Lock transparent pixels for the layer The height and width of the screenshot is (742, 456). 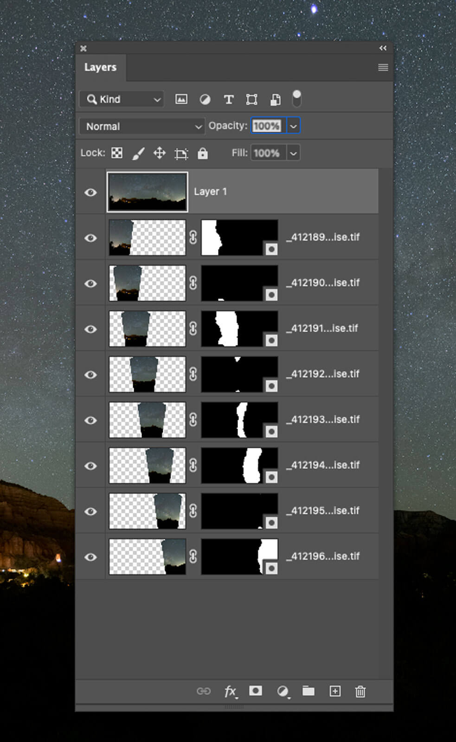(x=117, y=153)
